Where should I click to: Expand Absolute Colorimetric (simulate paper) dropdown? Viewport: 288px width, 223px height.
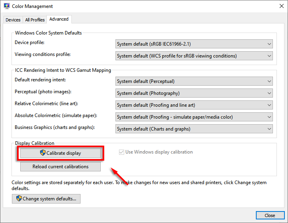194,117
